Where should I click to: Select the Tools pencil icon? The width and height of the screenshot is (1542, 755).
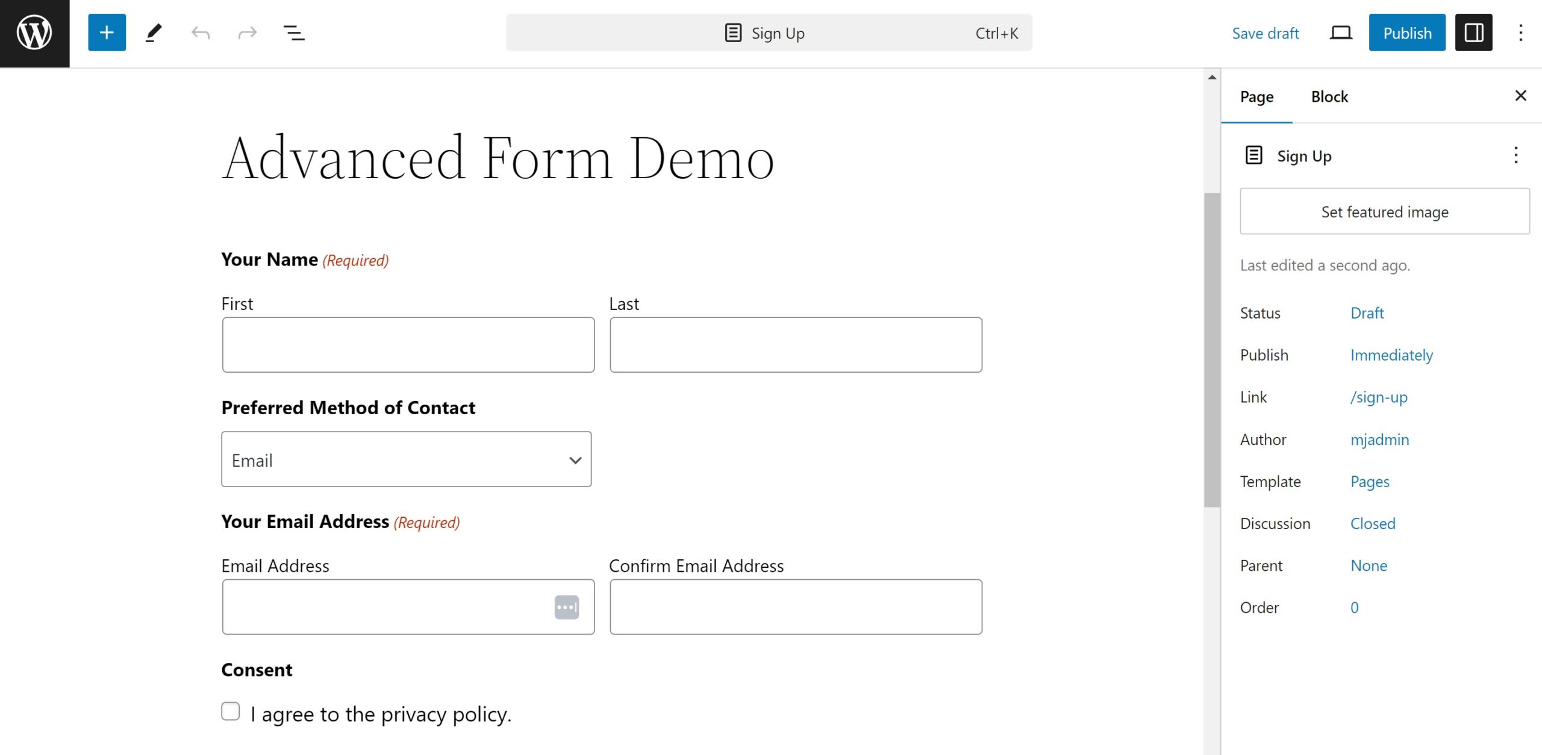click(154, 33)
